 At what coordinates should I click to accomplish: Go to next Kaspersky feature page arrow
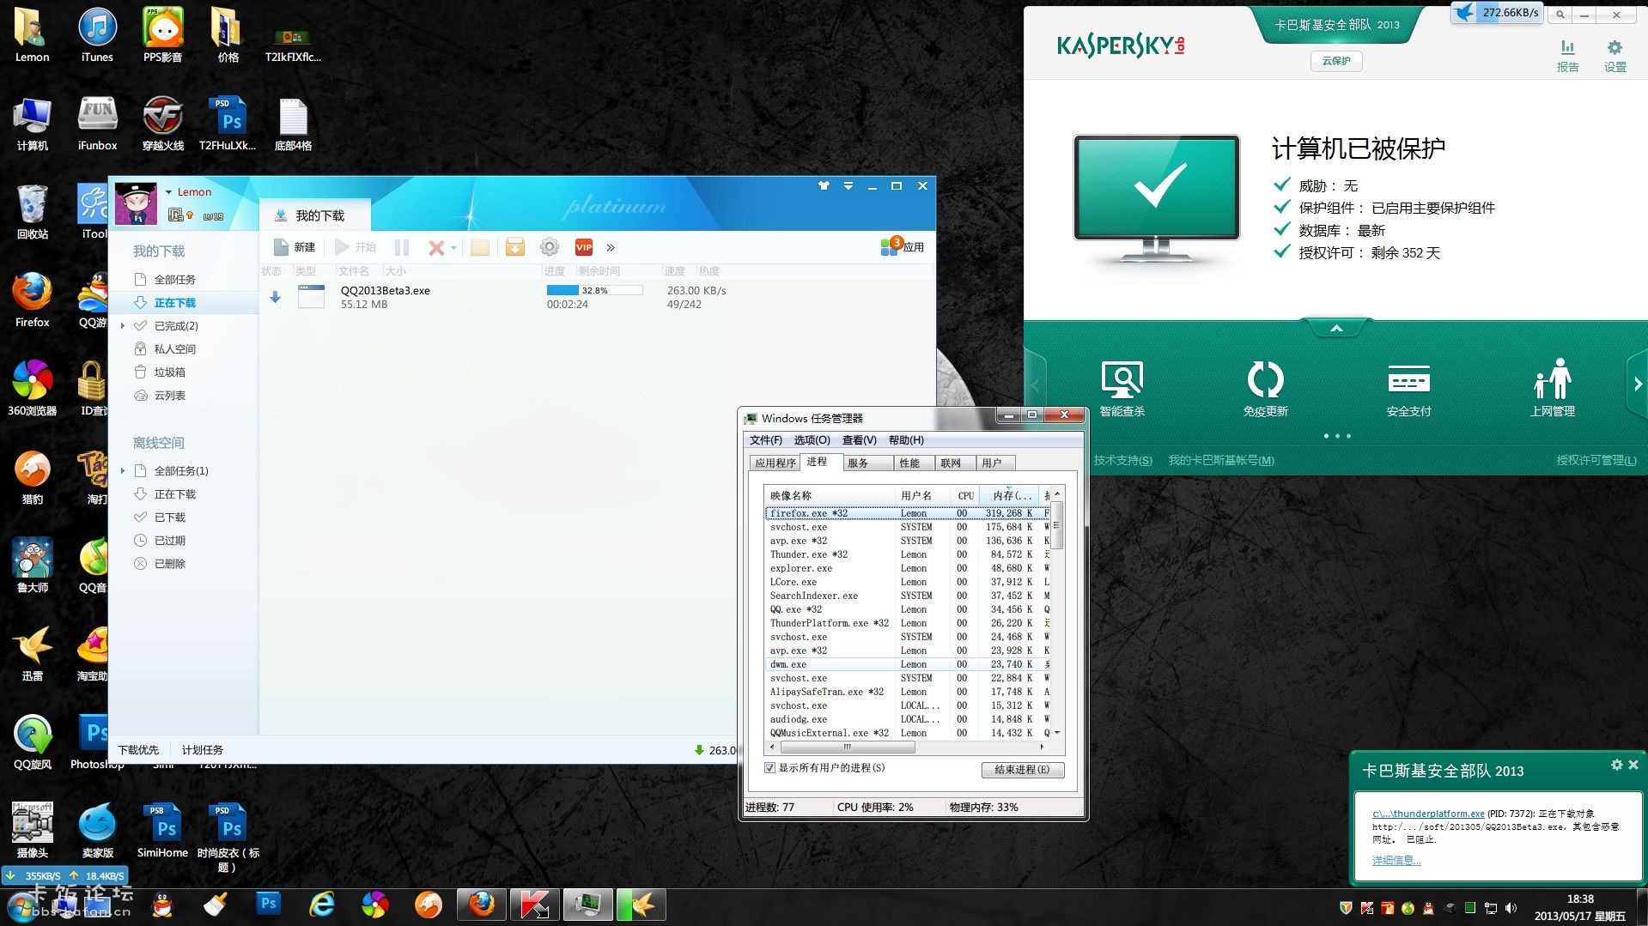[1637, 384]
